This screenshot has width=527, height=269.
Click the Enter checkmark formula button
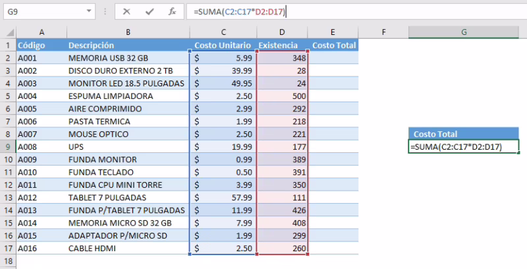click(x=149, y=11)
